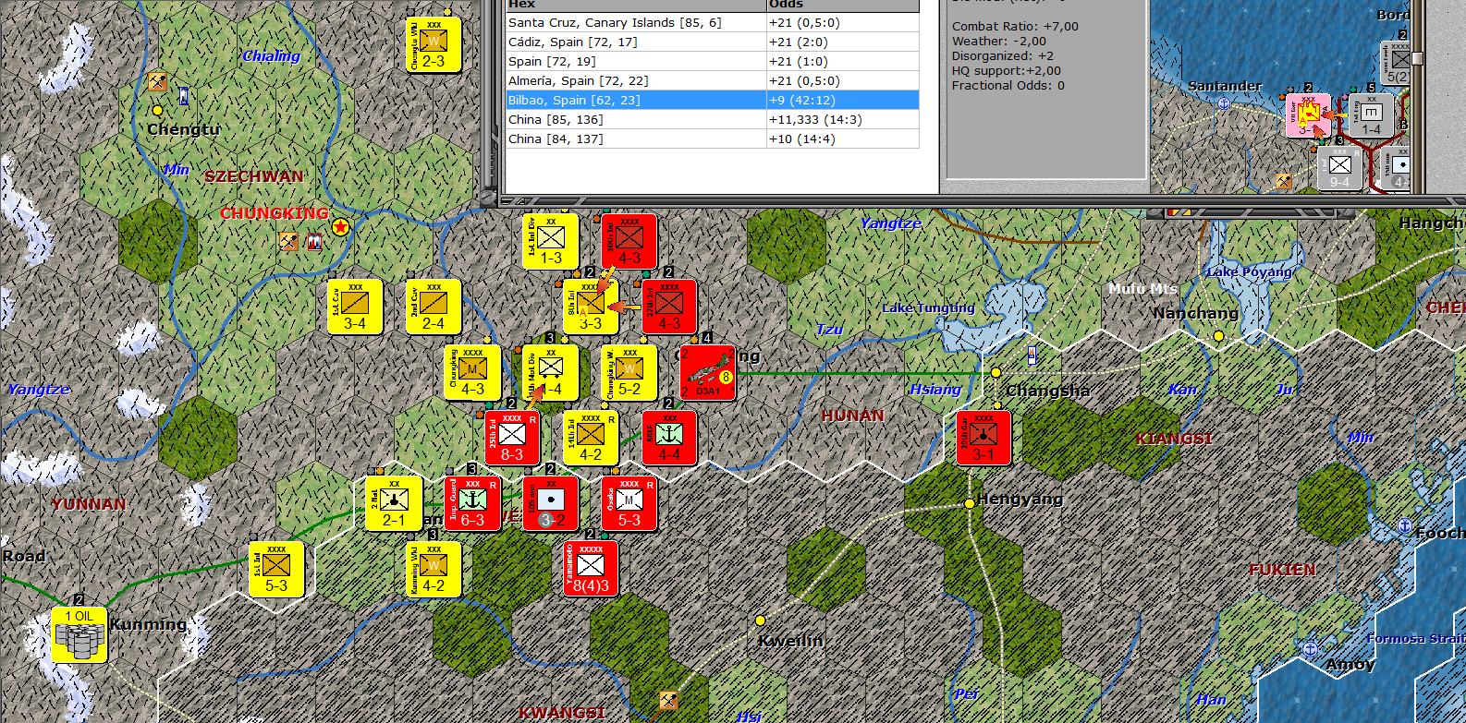Click the Combat Ratio: +7,00 text
Screen dimensions: 1466x723
pyautogui.click(x=1015, y=26)
